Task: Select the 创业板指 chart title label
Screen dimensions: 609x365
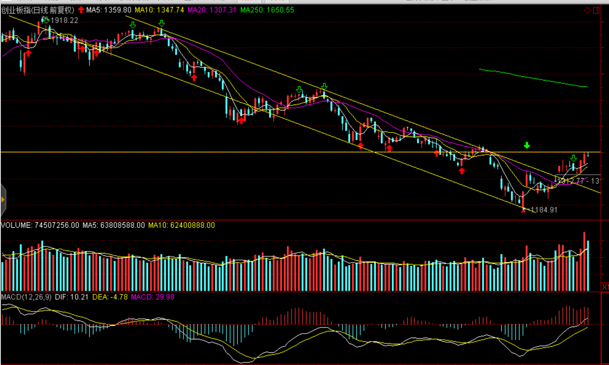Action: point(38,10)
